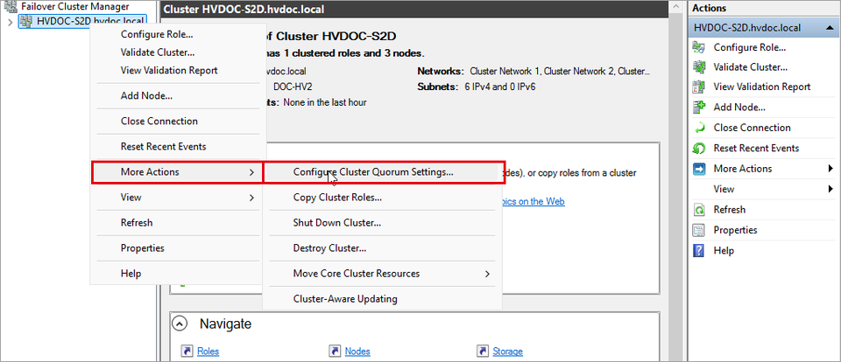This screenshot has width=841, height=362.
Task: Open the Storage link under Navigate
Action: point(507,352)
